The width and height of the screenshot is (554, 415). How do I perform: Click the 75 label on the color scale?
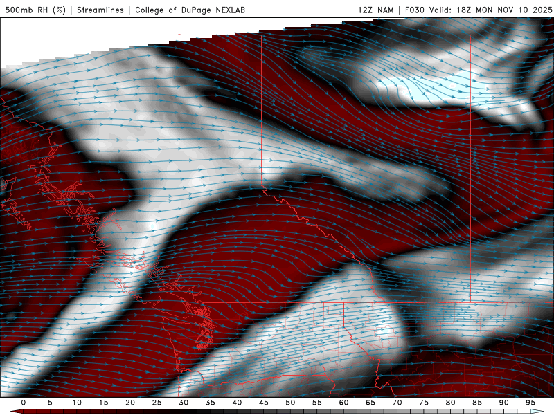pyautogui.click(x=423, y=403)
